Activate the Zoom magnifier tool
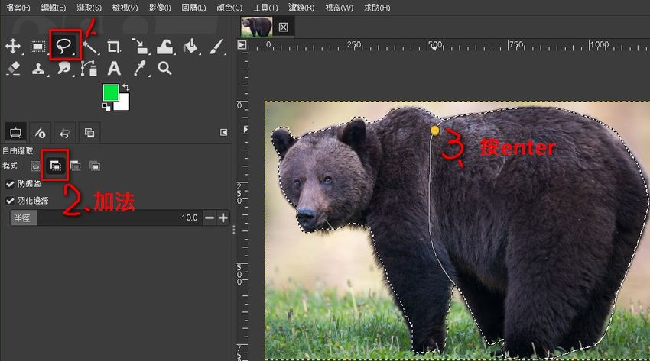650x361 pixels. click(x=164, y=69)
